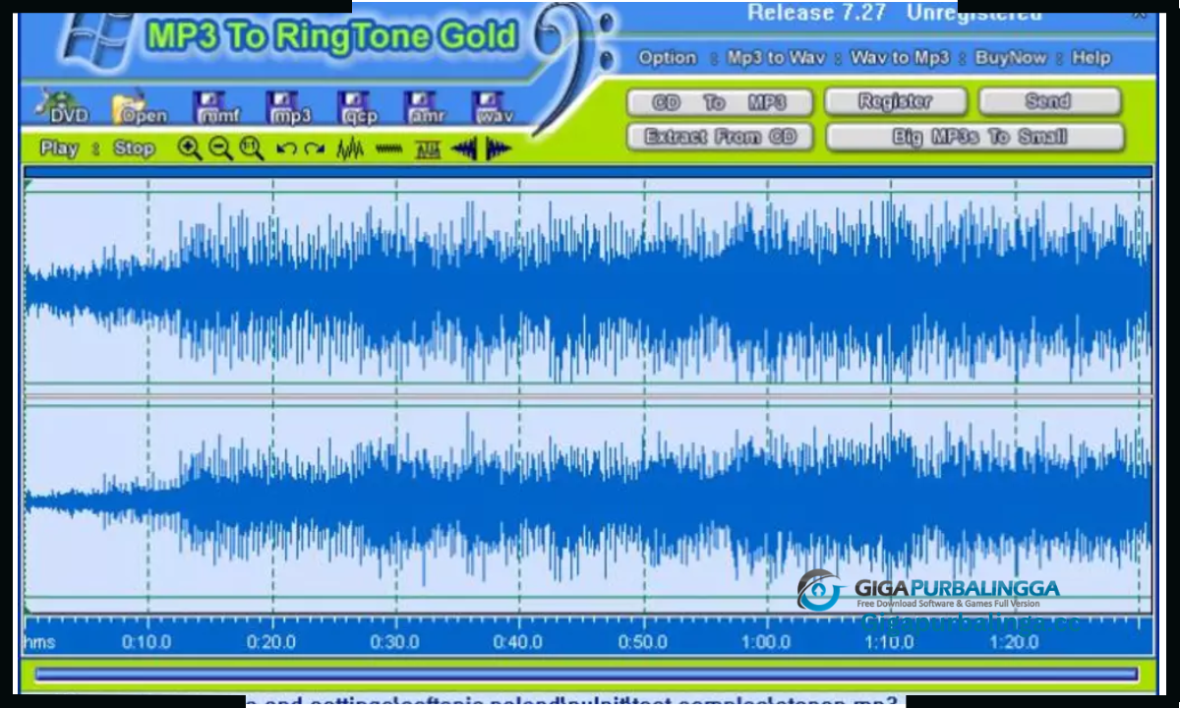Save as mmf format icon

(x=215, y=108)
